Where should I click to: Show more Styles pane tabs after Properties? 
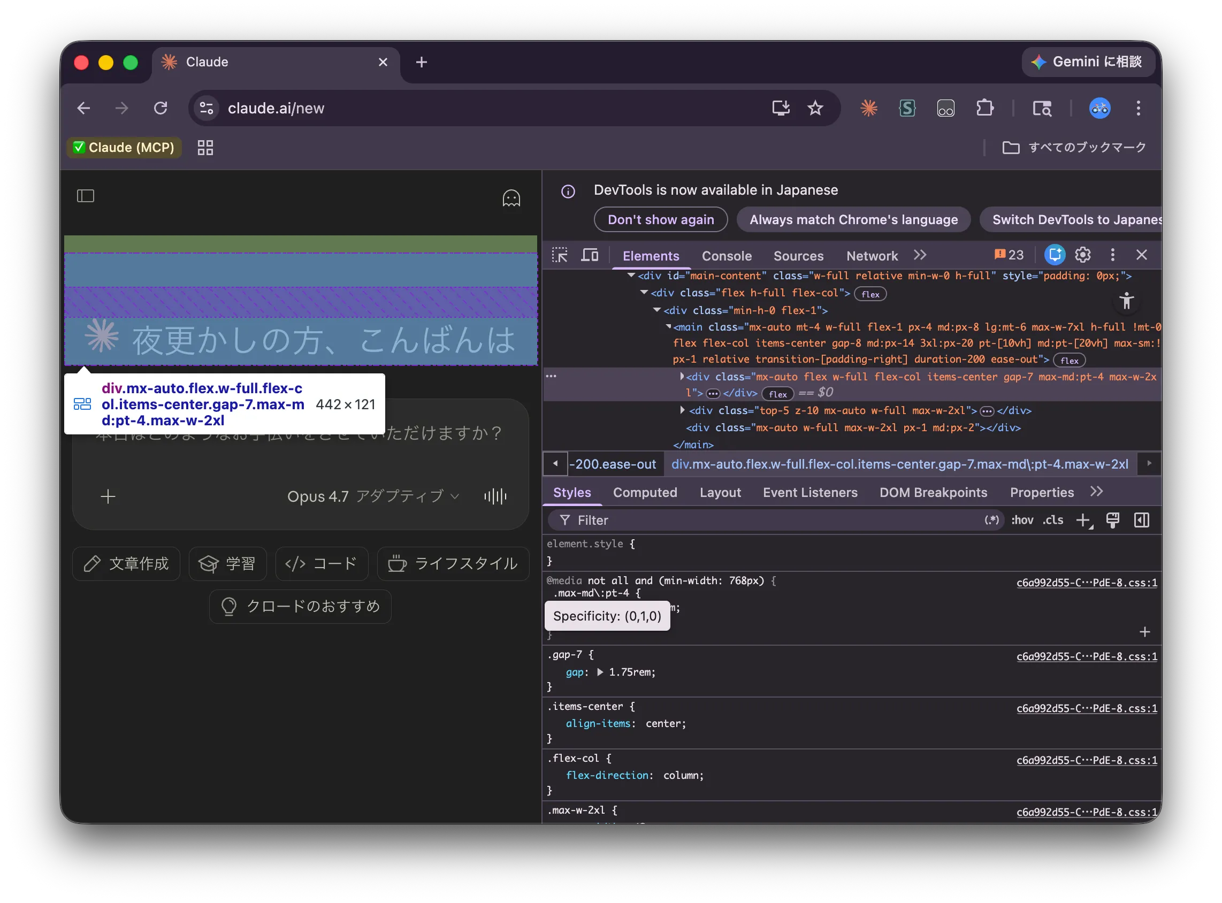(x=1096, y=492)
